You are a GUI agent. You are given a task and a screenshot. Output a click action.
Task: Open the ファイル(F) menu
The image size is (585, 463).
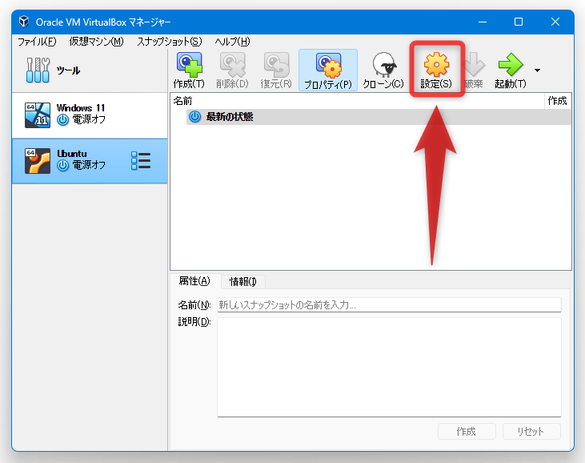37,42
